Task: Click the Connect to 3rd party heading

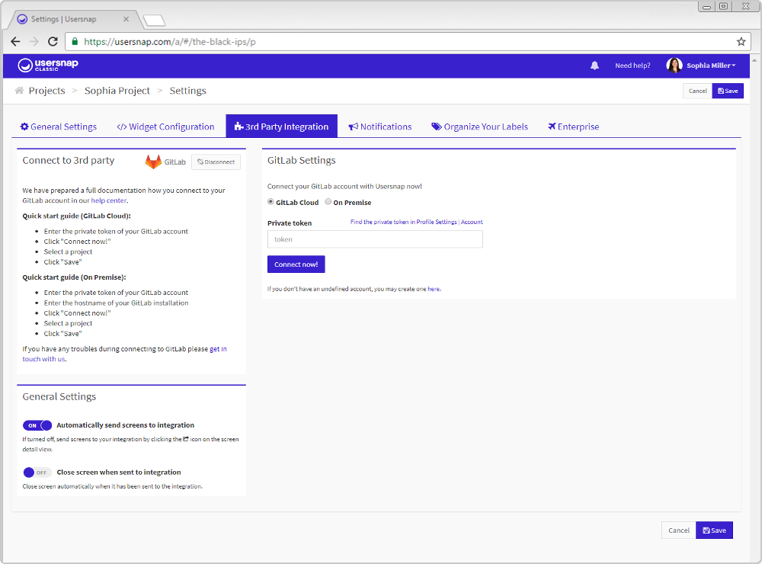Action: point(69,161)
